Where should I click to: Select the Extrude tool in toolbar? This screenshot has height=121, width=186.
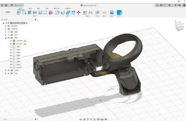click(x=29, y=12)
